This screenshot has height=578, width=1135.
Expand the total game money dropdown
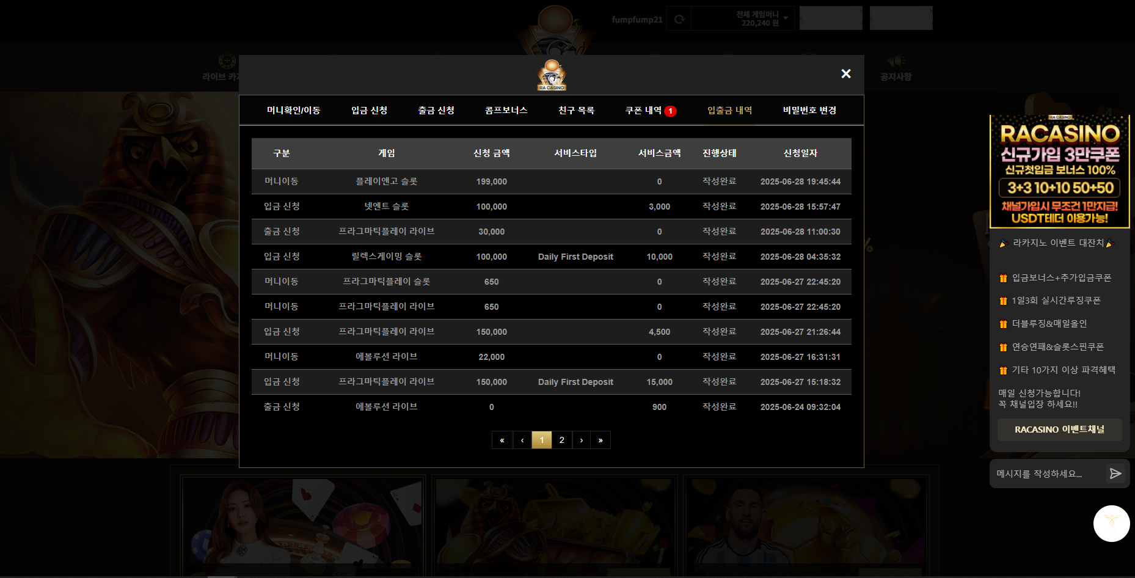(785, 18)
